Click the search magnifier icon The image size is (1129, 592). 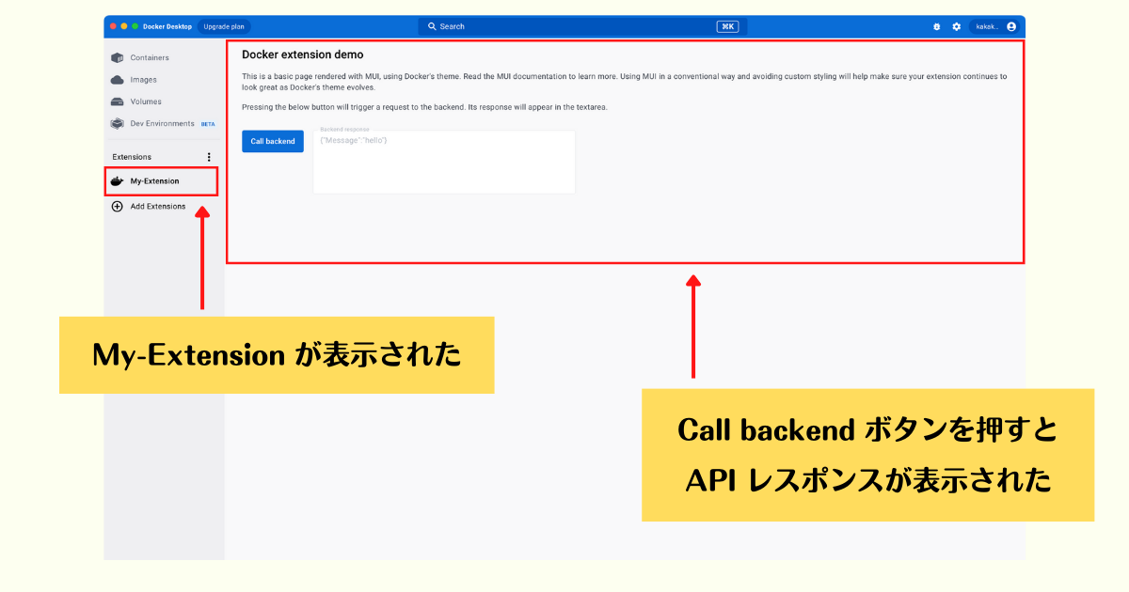pos(433,26)
